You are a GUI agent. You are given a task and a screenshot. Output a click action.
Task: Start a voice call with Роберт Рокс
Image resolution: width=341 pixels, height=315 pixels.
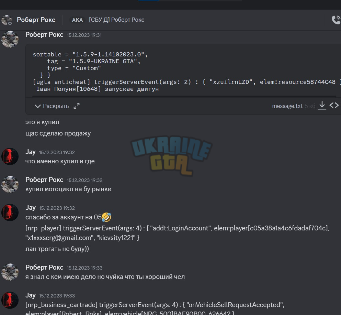[x=336, y=20]
